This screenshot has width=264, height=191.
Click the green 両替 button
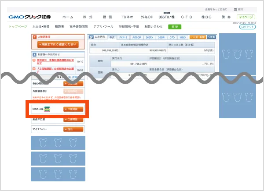pos(174,27)
